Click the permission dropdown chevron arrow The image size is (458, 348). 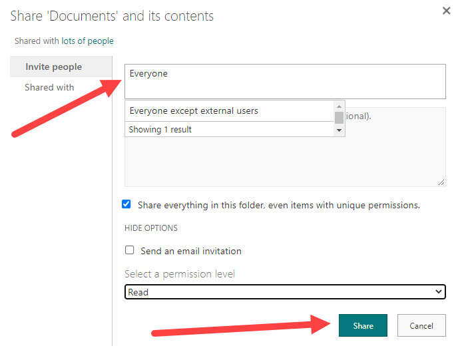point(438,291)
